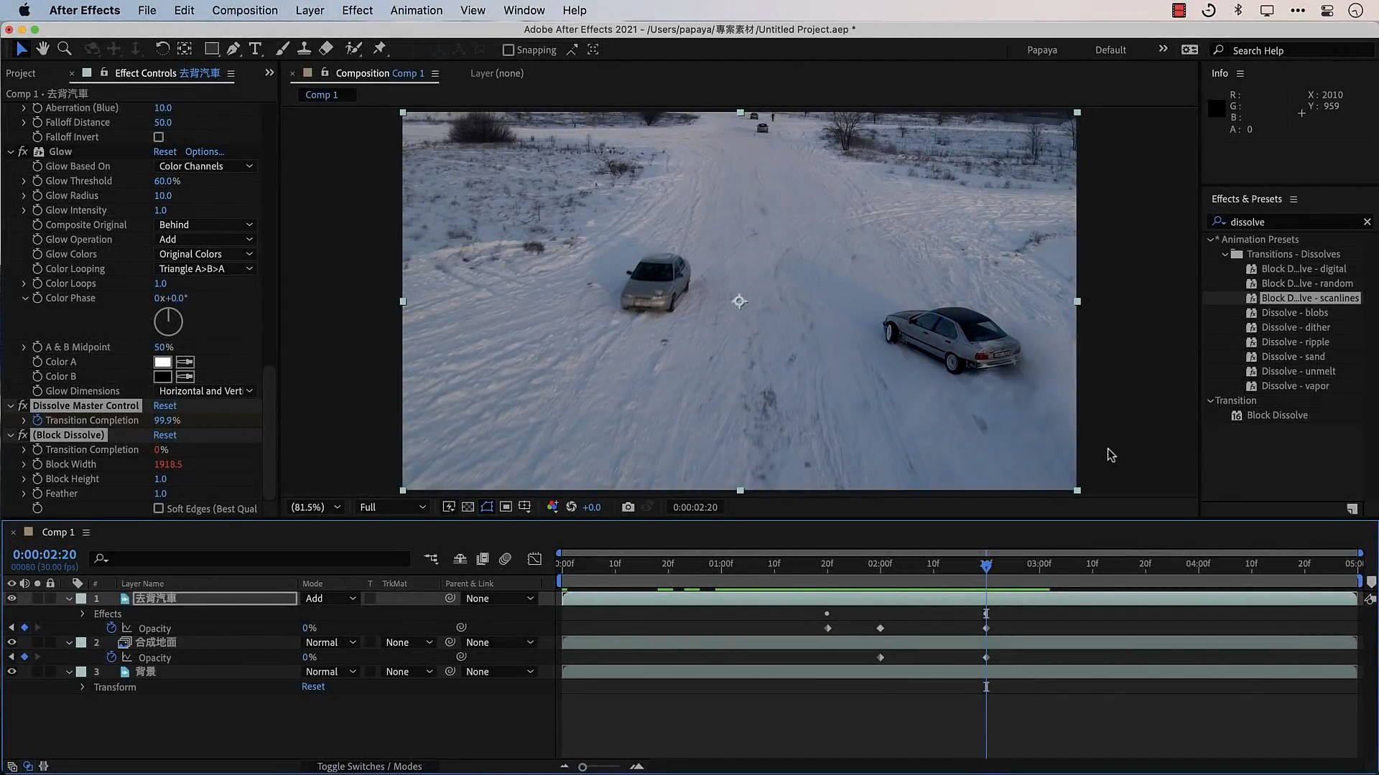
Task: Select the Puppet Pin tool
Action: pyautogui.click(x=380, y=49)
